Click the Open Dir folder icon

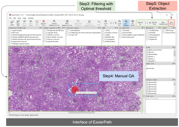[18, 23]
